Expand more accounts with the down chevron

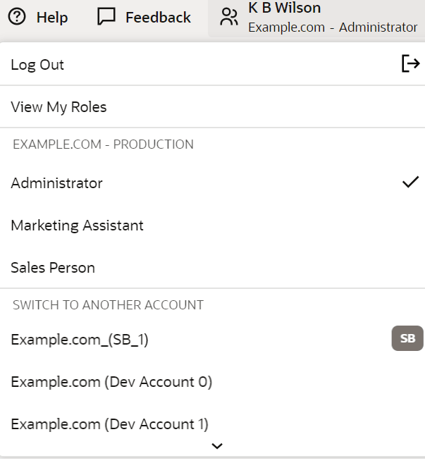click(x=217, y=446)
